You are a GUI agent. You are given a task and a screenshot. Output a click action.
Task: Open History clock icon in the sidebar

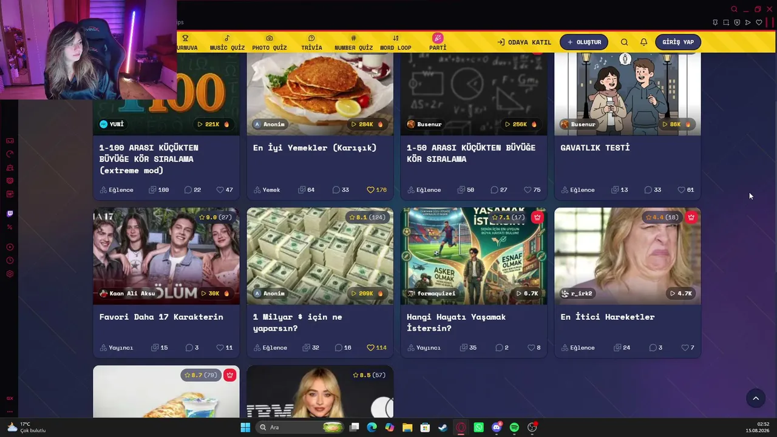(x=10, y=260)
